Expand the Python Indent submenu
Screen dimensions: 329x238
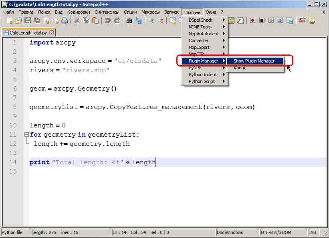pos(205,75)
